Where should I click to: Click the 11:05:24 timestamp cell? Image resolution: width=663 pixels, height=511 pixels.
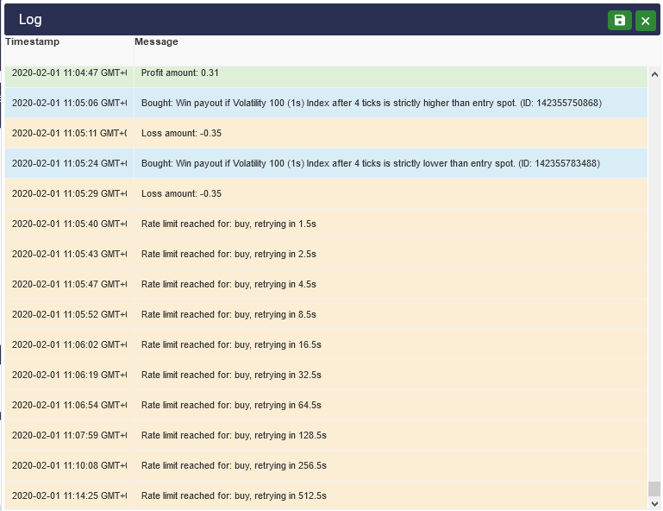[x=69, y=163]
